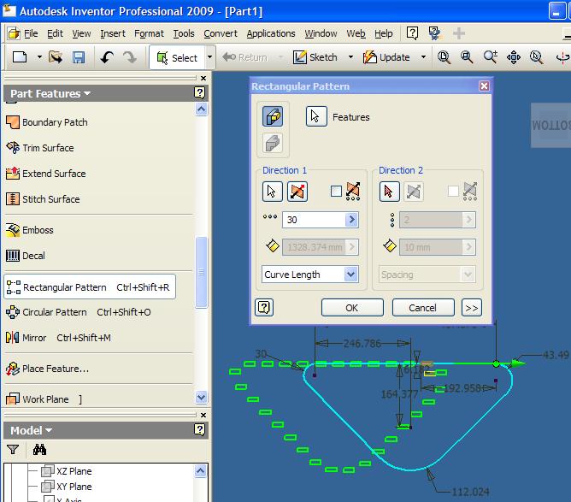Choose the Extend Surface tool
The height and width of the screenshot is (502, 571).
46,174
